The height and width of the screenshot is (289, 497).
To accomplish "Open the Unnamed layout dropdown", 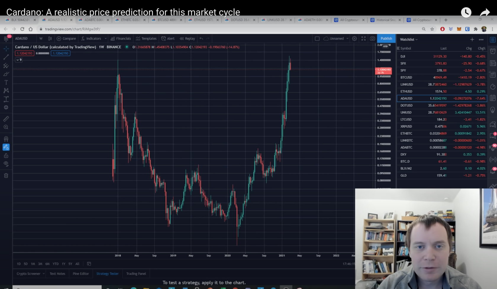I will pos(336,38).
